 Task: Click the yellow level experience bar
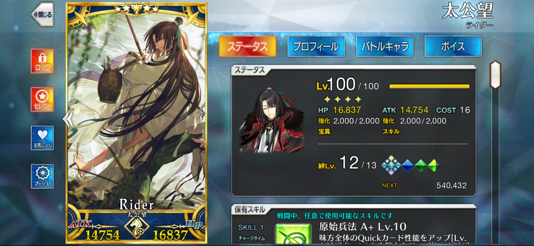(x=429, y=86)
